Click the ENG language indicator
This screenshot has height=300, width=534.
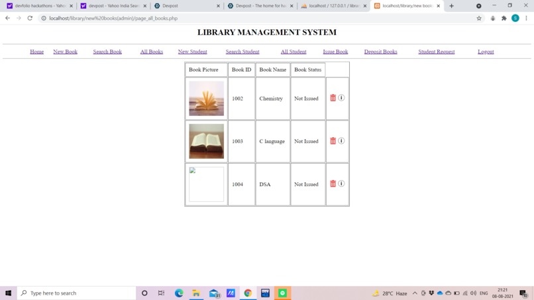pos(484,293)
